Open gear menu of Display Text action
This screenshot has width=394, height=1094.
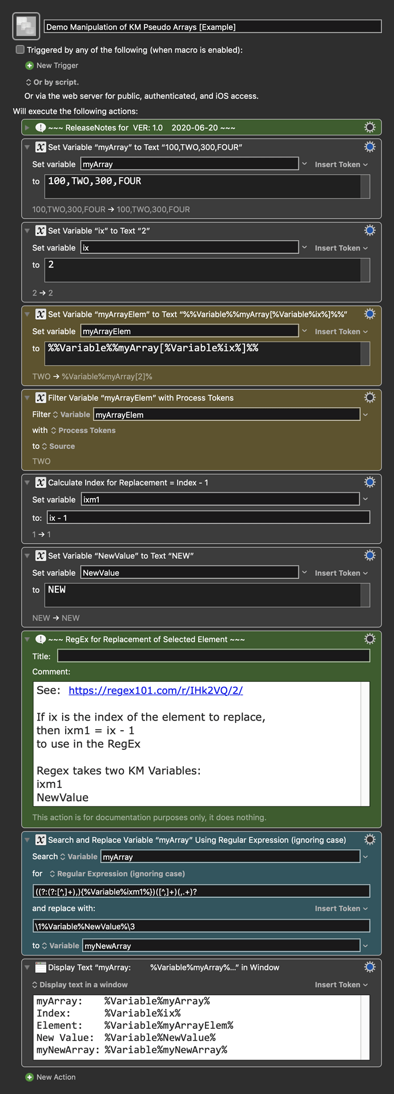(370, 967)
